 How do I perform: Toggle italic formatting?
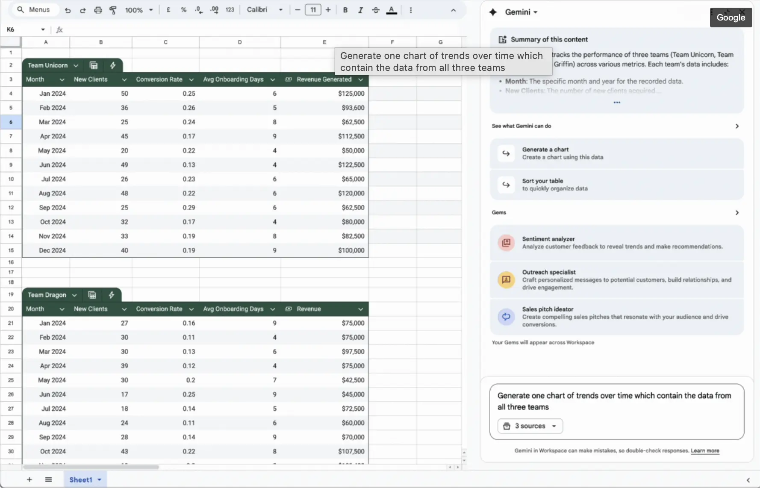pos(360,10)
